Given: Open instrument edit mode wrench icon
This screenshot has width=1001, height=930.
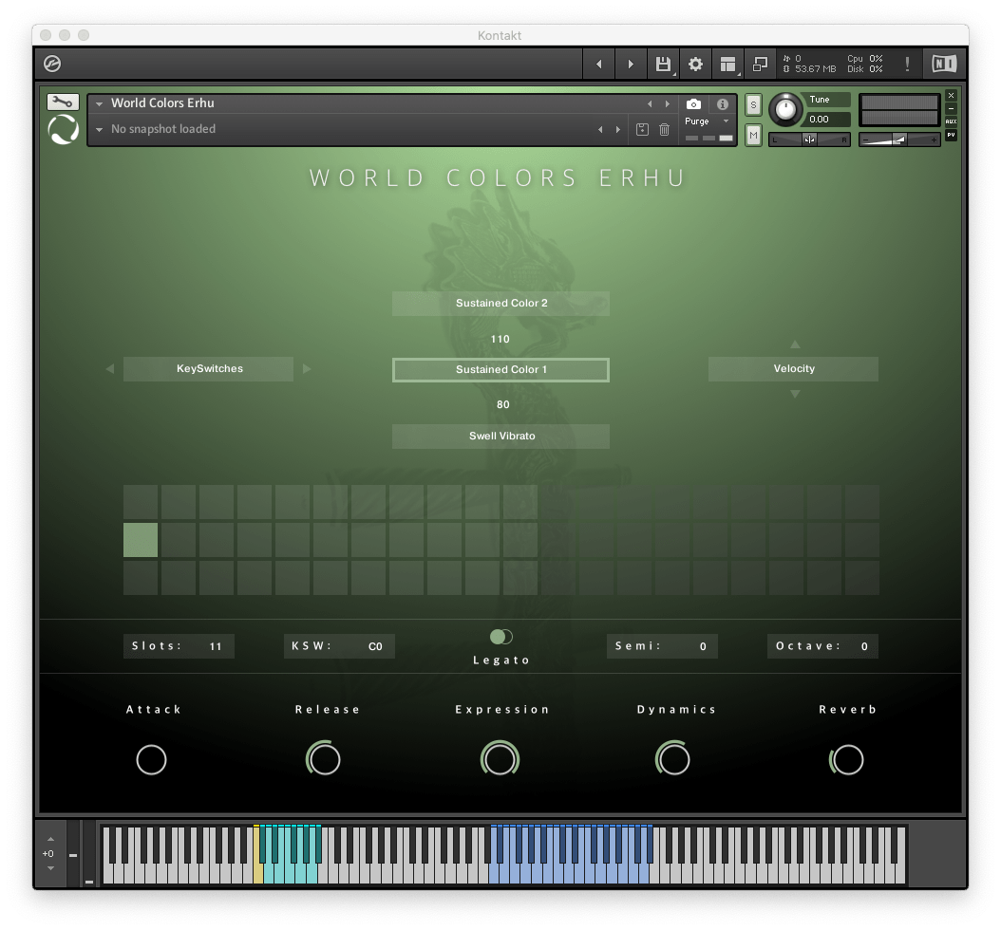Looking at the screenshot, I should pyautogui.click(x=63, y=102).
